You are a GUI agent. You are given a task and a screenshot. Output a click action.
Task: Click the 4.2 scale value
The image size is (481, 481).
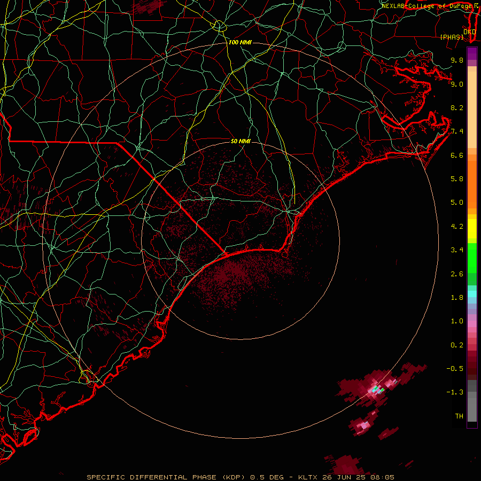[457, 227]
